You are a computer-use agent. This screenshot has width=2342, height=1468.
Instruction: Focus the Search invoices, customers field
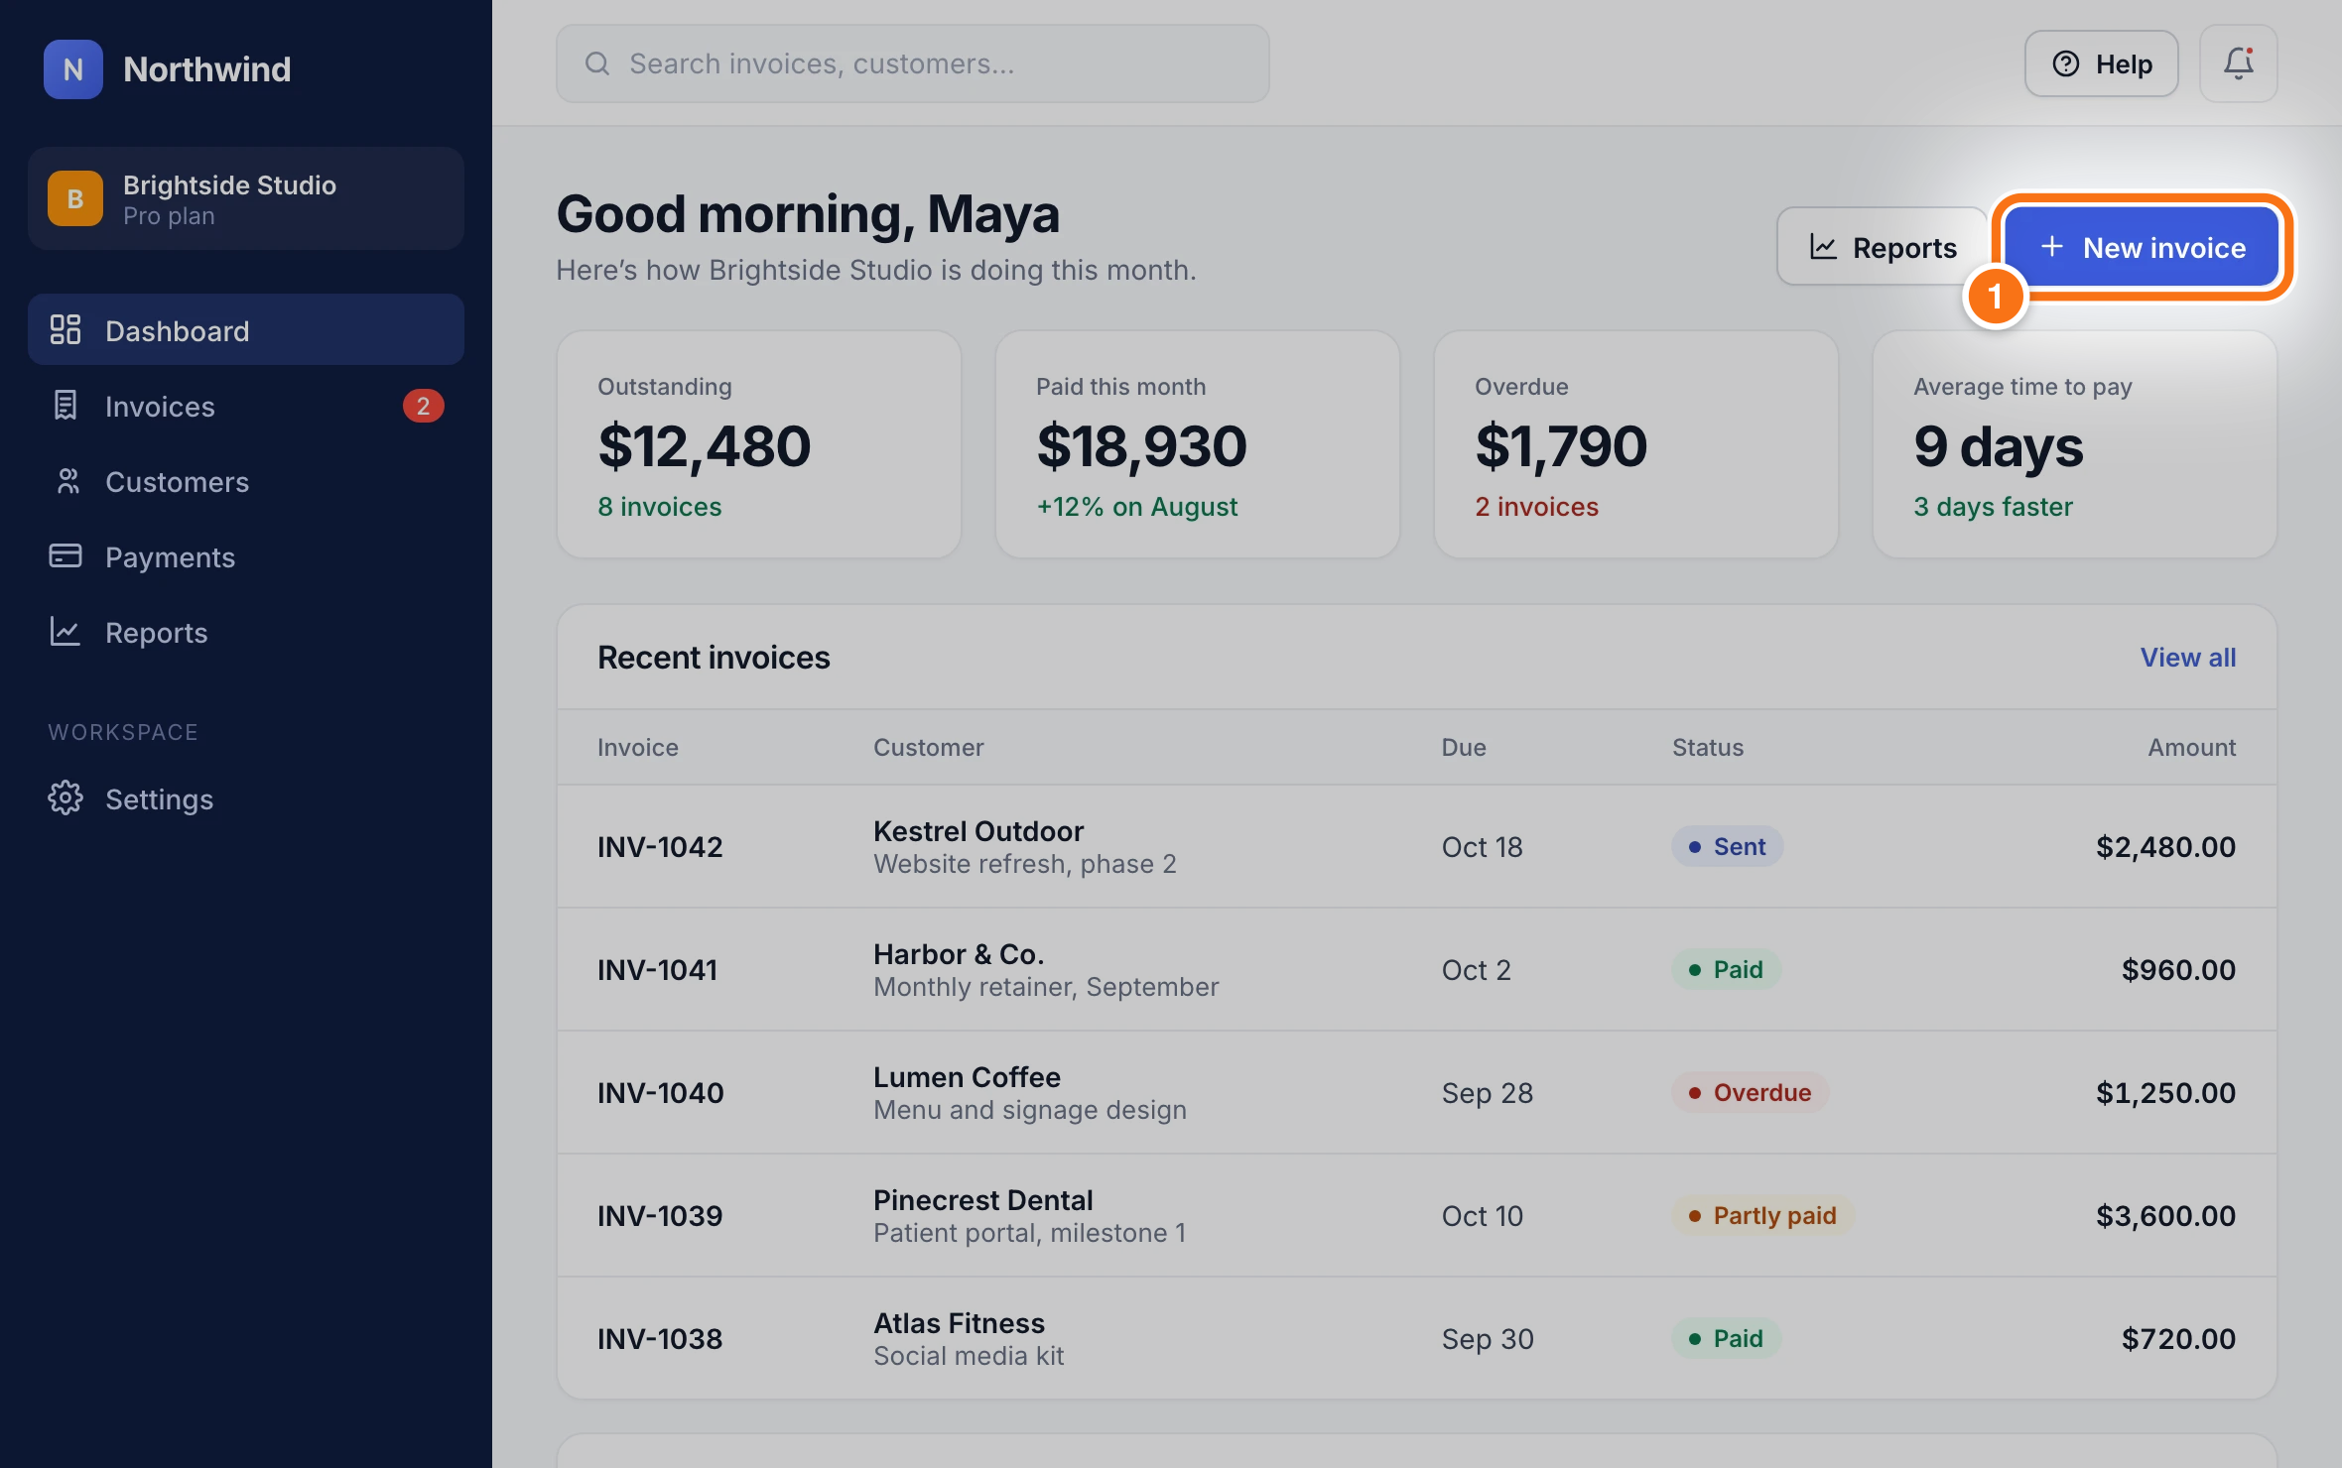(912, 63)
